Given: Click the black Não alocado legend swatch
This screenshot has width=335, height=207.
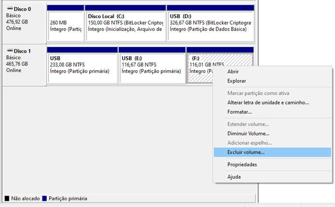Looking at the screenshot, I should [7, 199].
